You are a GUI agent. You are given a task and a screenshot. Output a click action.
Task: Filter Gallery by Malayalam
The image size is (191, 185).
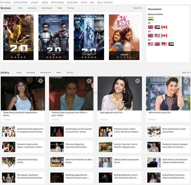45,73
